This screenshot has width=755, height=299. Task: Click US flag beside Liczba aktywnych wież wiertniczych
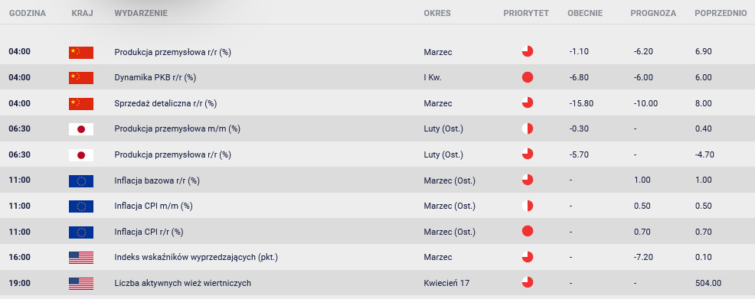click(x=81, y=284)
